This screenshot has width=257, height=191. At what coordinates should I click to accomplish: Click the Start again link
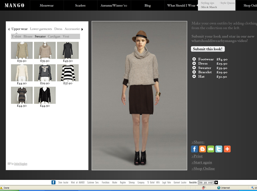click(202, 162)
